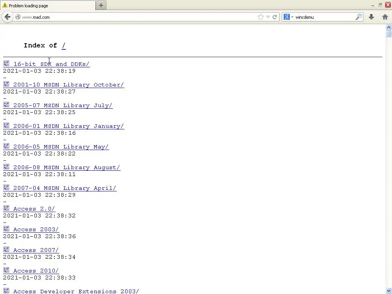Click folder icon beside Access Developer Extensions 2003
This screenshot has height=294, width=392.
pos(6,291)
